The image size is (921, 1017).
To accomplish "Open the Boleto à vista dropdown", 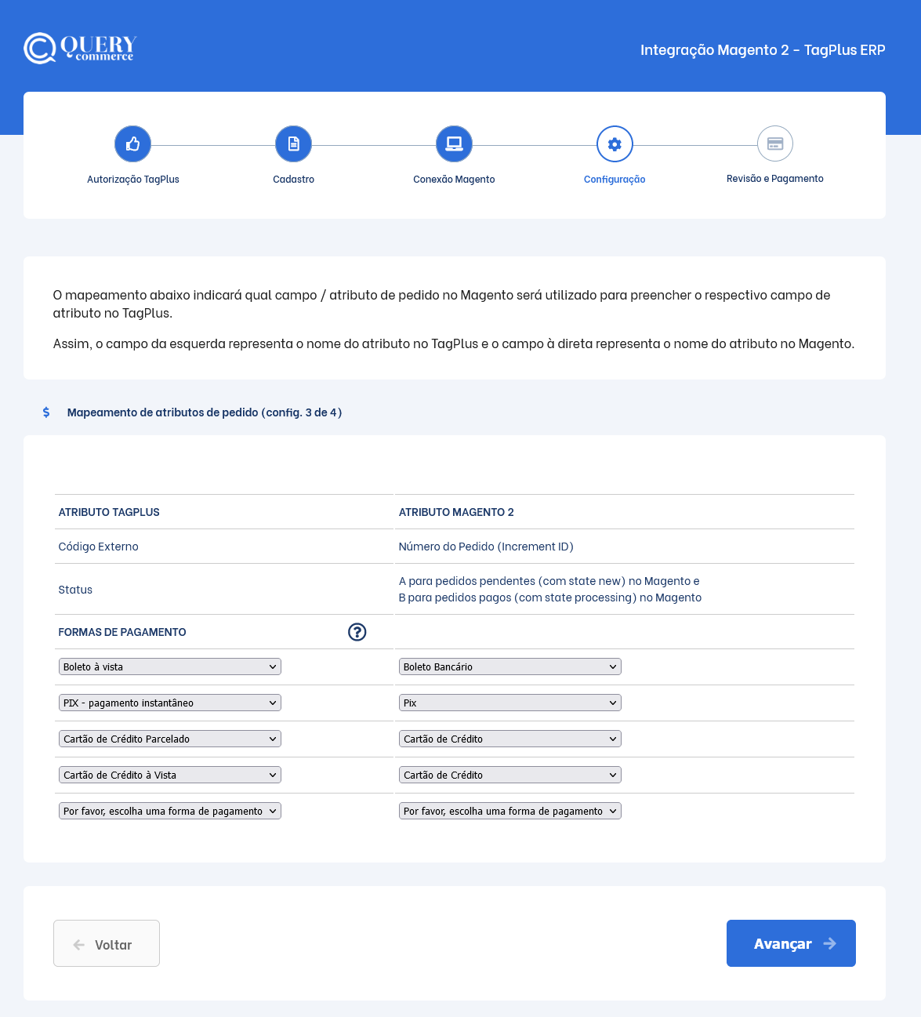I will coord(170,666).
